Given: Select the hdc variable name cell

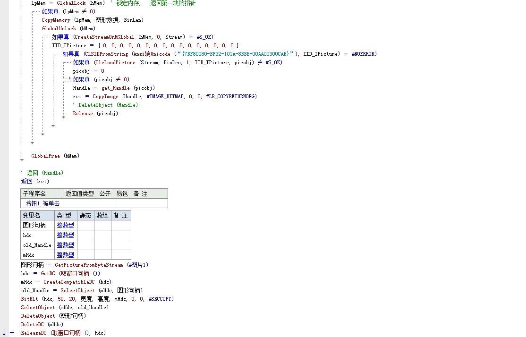Looking at the screenshot, I should [x=37, y=235].
